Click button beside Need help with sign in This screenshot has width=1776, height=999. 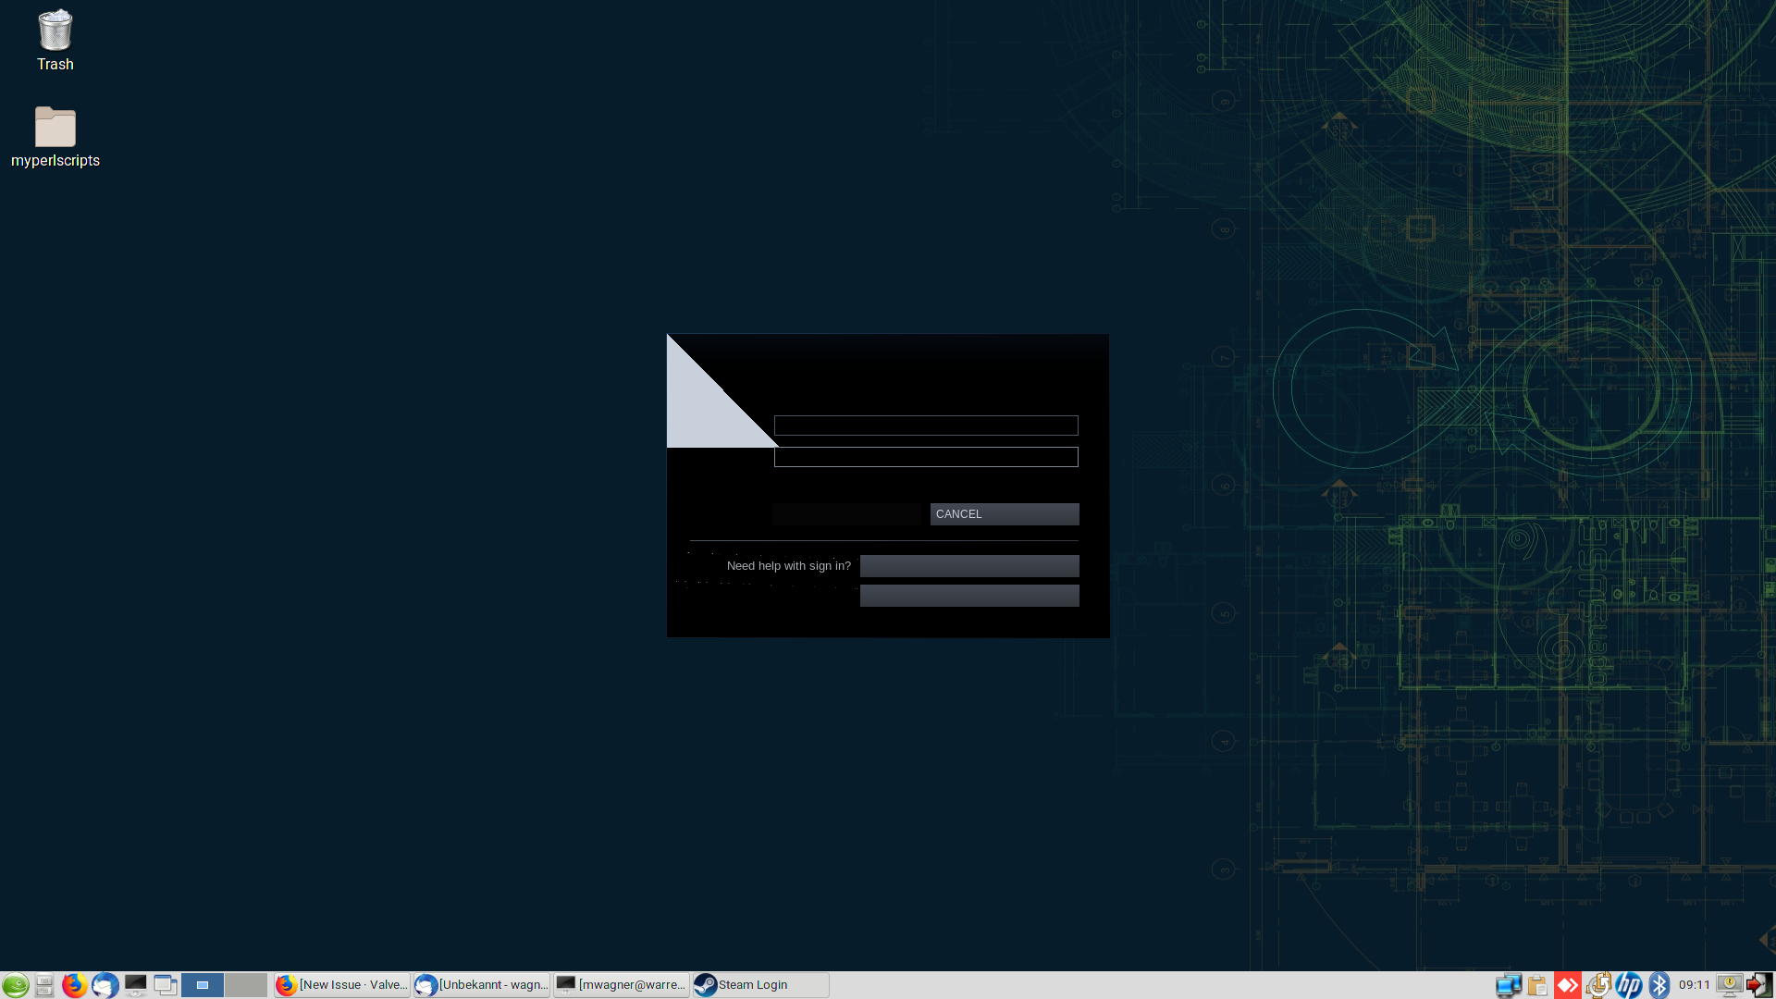968,566
